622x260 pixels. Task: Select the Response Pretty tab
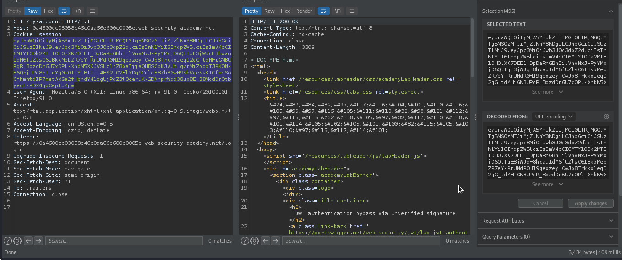tap(251, 11)
